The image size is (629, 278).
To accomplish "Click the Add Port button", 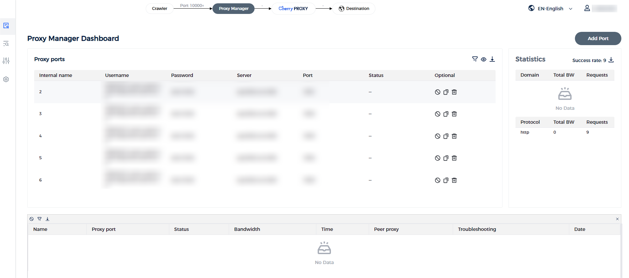I will click(x=597, y=38).
